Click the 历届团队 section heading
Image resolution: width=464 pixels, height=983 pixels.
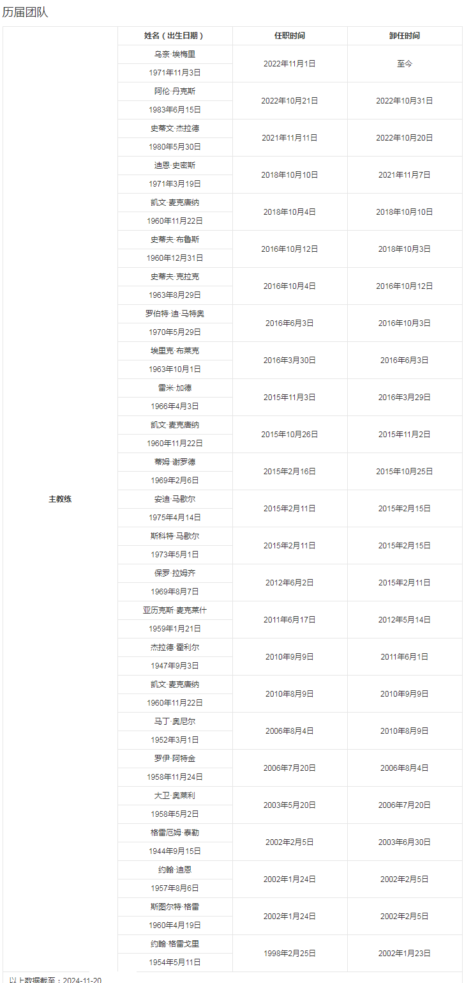click(26, 12)
